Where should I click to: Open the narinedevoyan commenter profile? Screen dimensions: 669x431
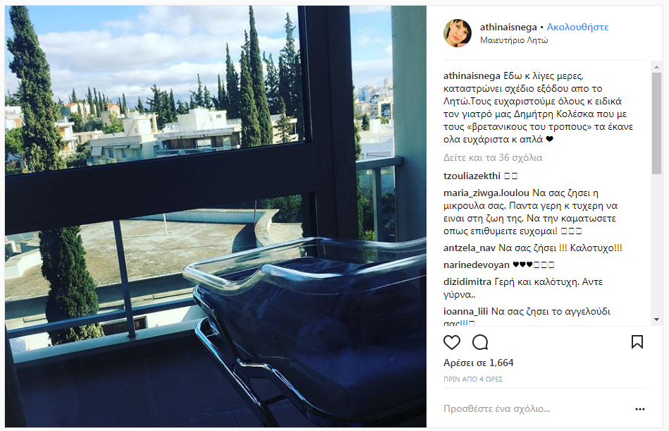(x=476, y=265)
